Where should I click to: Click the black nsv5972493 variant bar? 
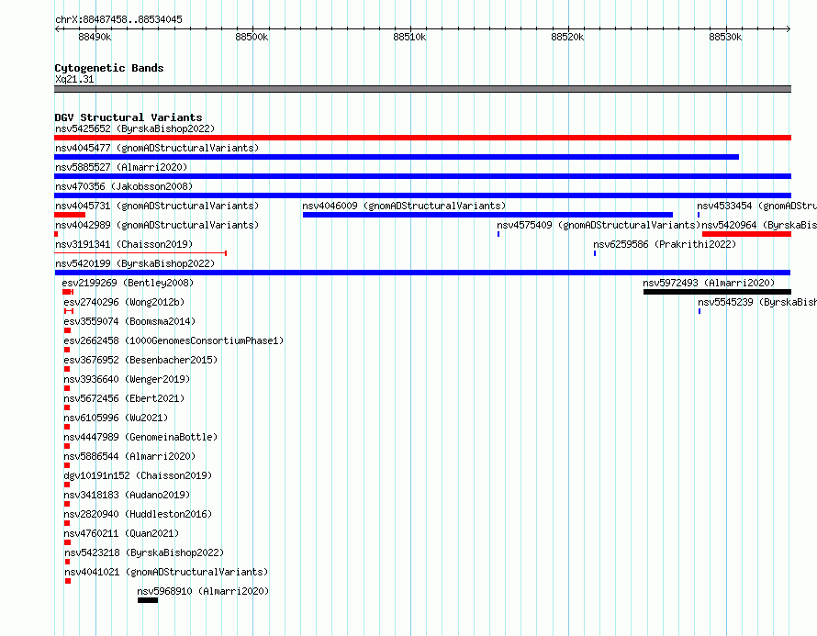click(718, 292)
